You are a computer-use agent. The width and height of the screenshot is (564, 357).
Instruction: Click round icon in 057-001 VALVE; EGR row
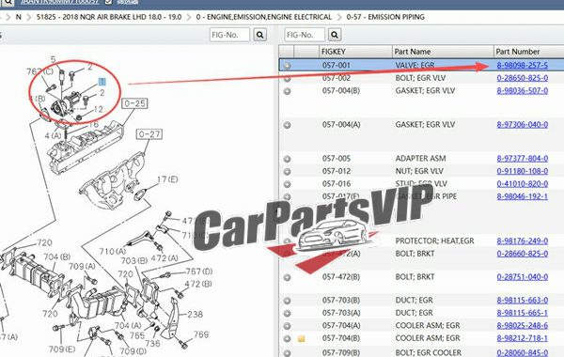[x=287, y=66]
